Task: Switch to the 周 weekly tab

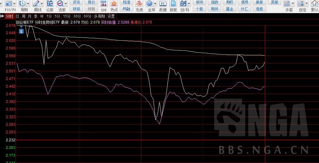Action: click(x=24, y=16)
